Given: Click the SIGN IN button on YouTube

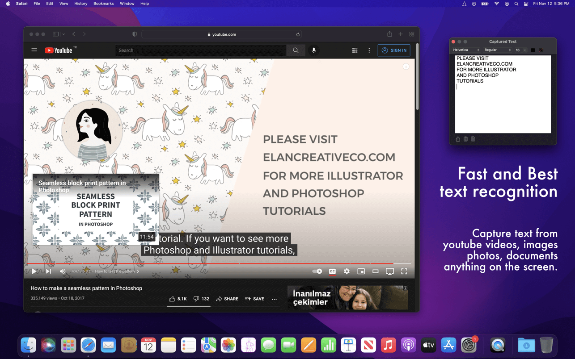Looking at the screenshot, I should point(394,50).
